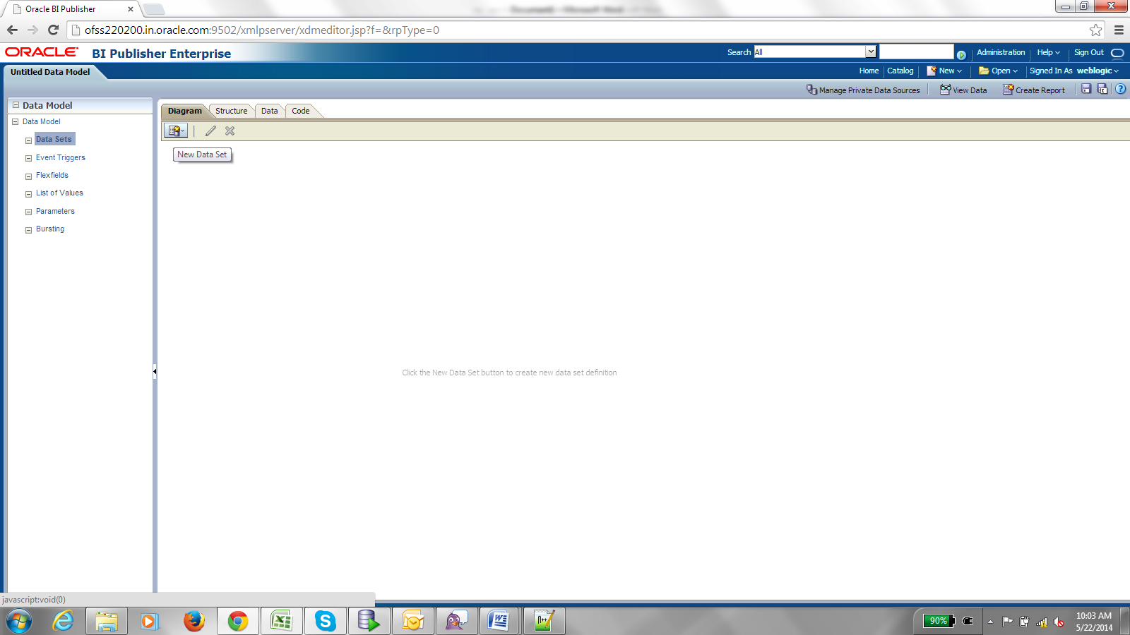1130x635 pixels.
Task: Collapse the left pane with splitter arrow
Action: (155, 371)
